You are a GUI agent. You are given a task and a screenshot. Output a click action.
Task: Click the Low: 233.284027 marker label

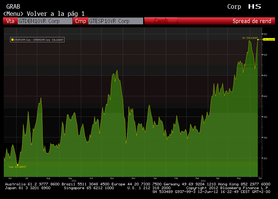pyautogui.click(x=17, y=167)
